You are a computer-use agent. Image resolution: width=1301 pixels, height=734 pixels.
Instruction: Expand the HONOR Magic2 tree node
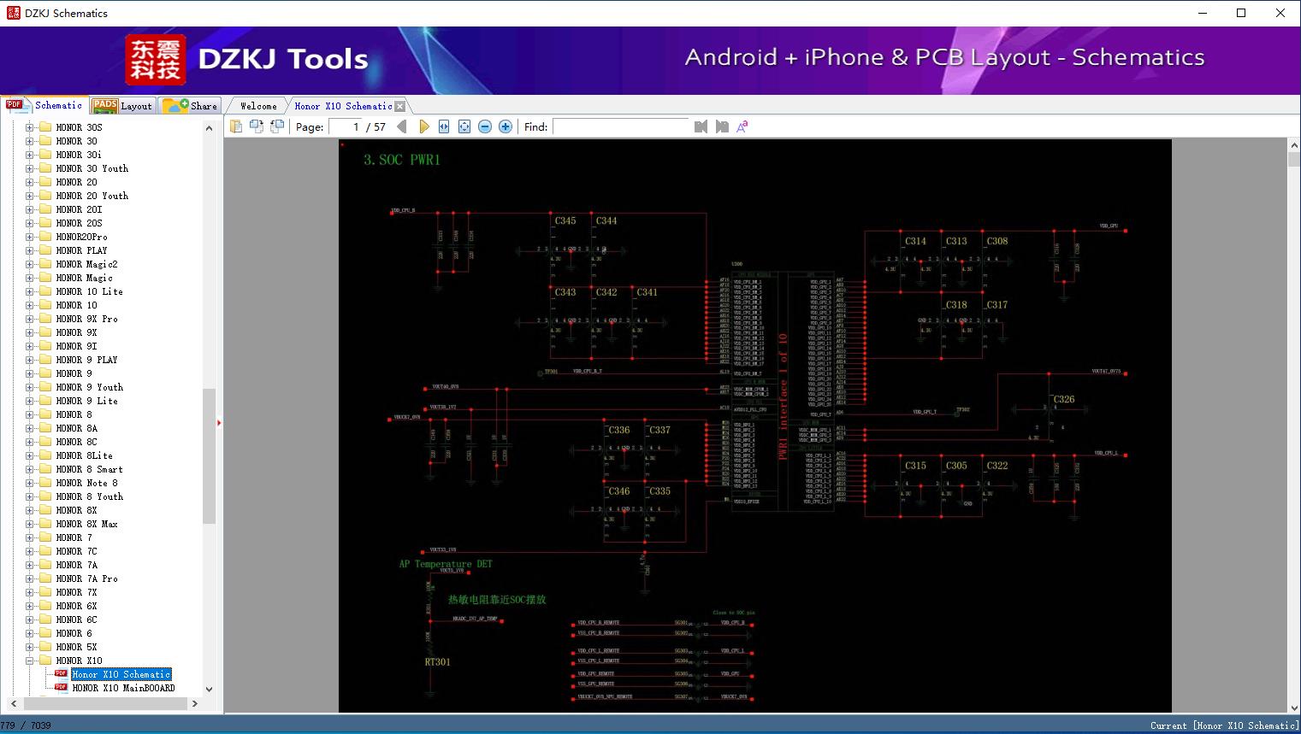[30, 264]
